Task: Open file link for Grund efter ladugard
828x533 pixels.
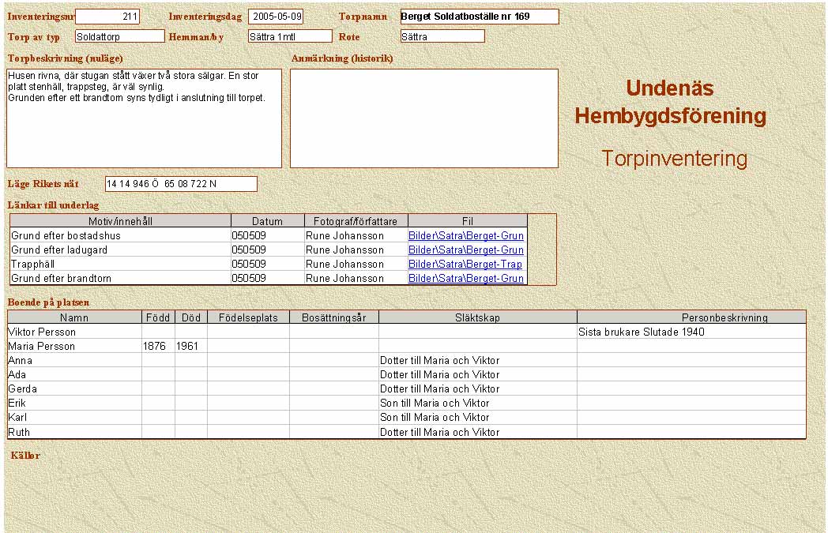Action: click(466, 250)
